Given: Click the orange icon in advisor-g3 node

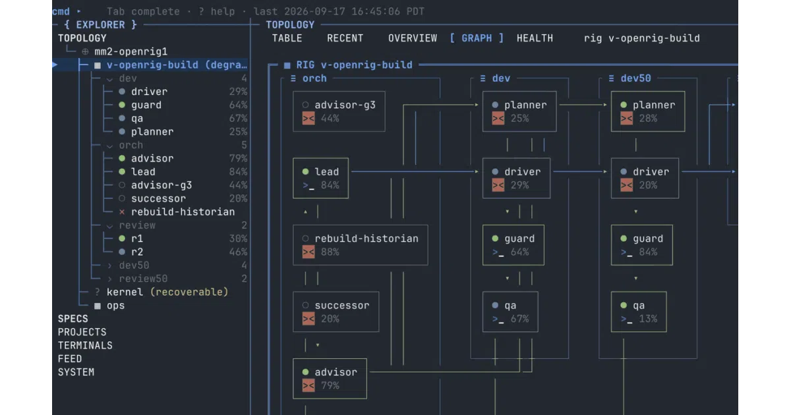Looking at the screenshot, I should (308, 119).
